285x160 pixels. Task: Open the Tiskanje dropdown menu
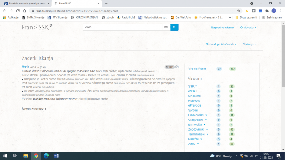[249, 44]
